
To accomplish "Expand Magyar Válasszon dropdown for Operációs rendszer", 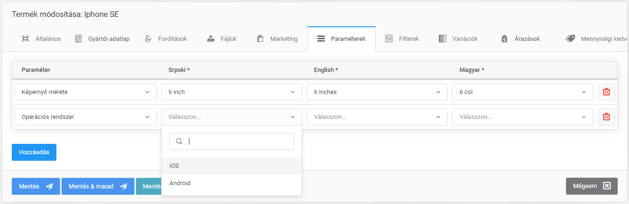I will tap(522, 117).
